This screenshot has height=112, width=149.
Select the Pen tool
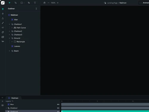click(29, 3)
